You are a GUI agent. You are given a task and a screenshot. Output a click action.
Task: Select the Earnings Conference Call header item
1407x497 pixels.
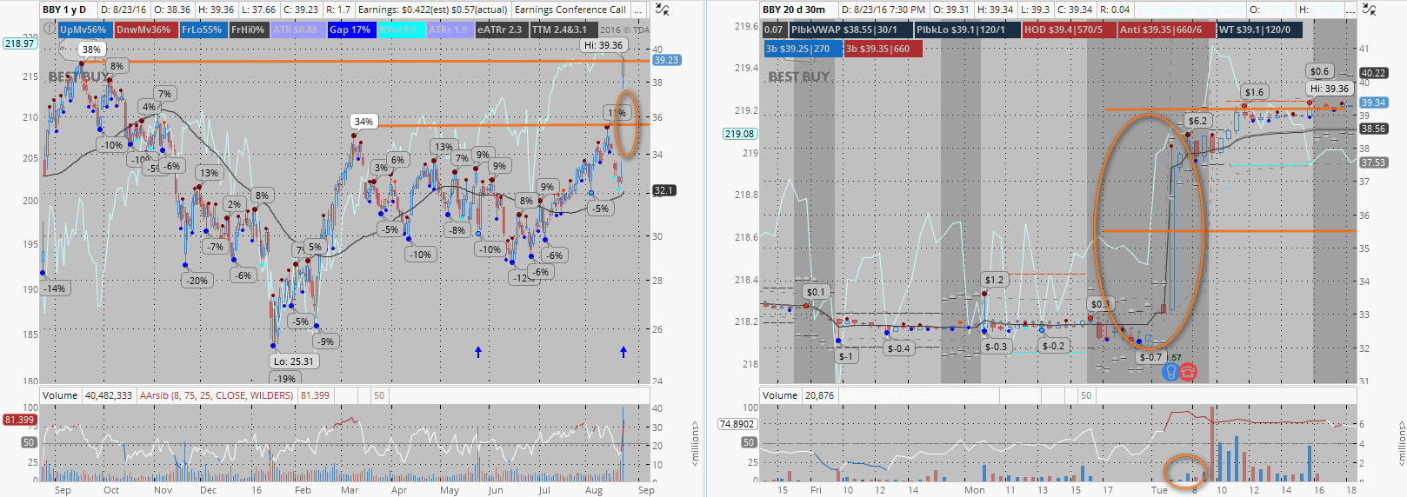point(570,10)
